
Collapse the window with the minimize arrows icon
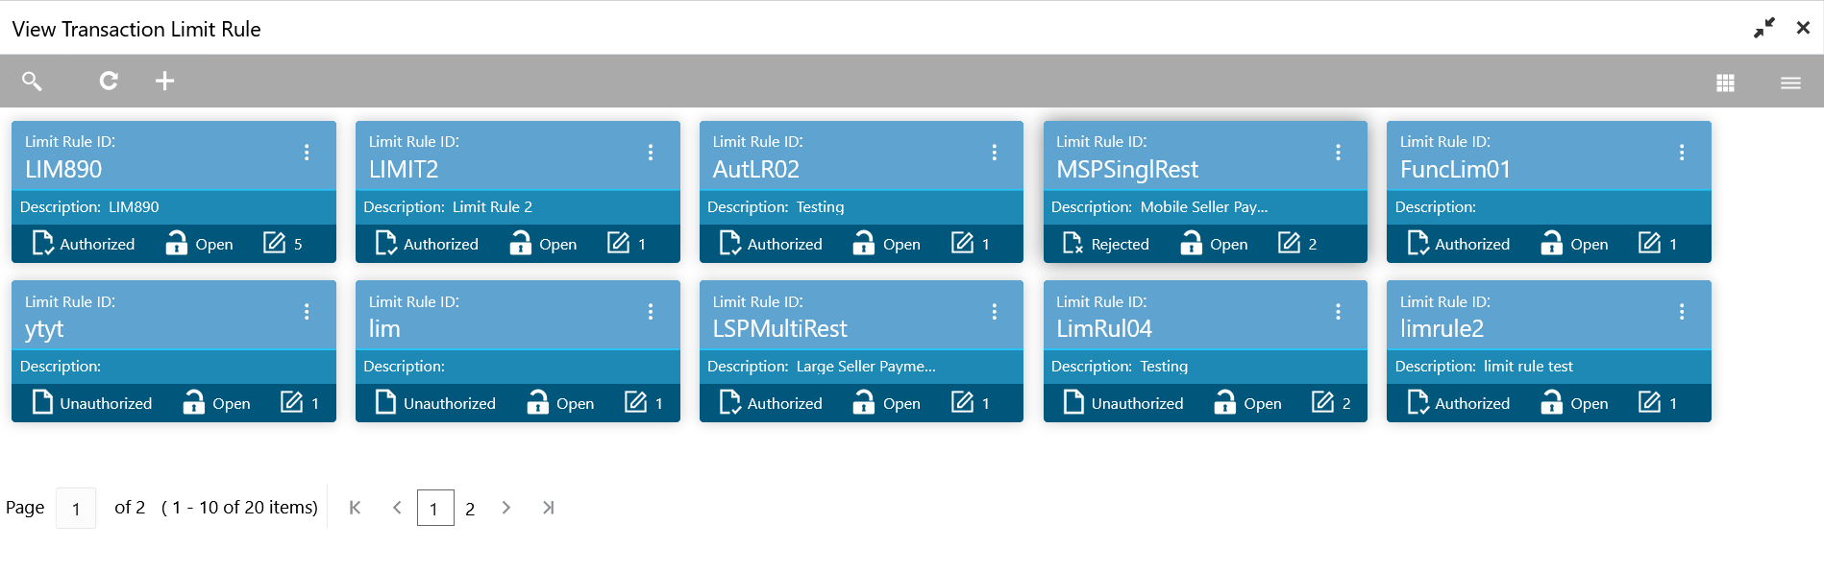tap(1763, 29)
